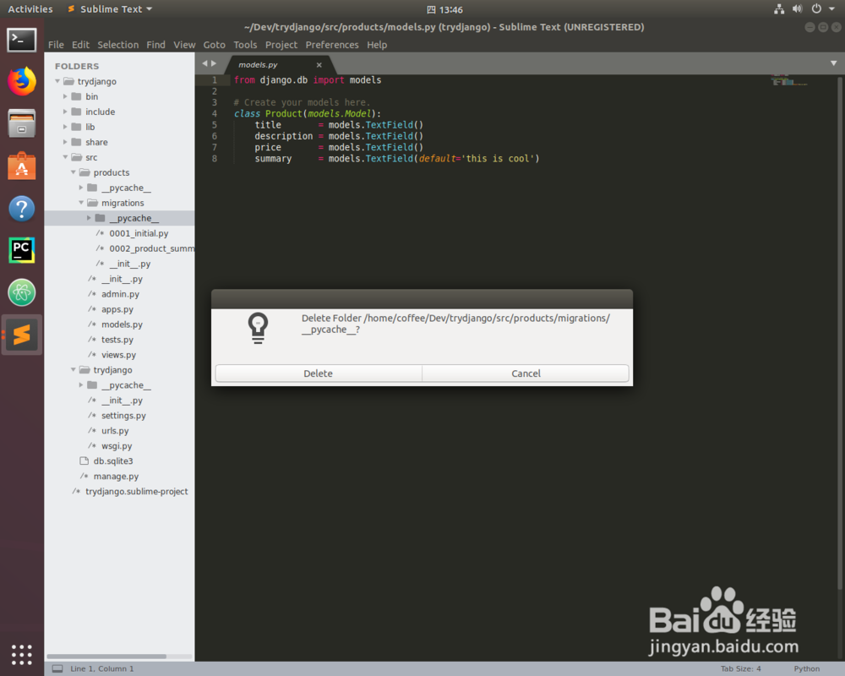Open the Preferences menu
This screenshot has width=845, height=676.
click(332, 45)
